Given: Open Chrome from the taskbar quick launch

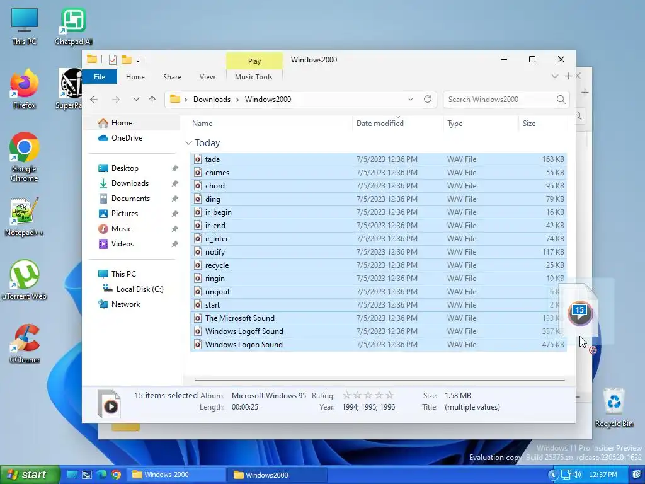Looking at the screenshot, I should pos(116,475).
